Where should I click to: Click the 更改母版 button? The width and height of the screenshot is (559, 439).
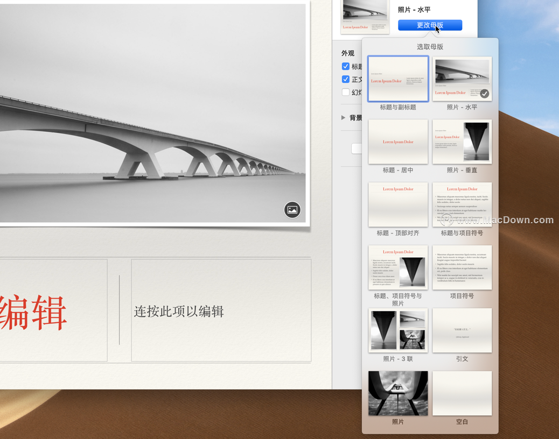point(430,25)
